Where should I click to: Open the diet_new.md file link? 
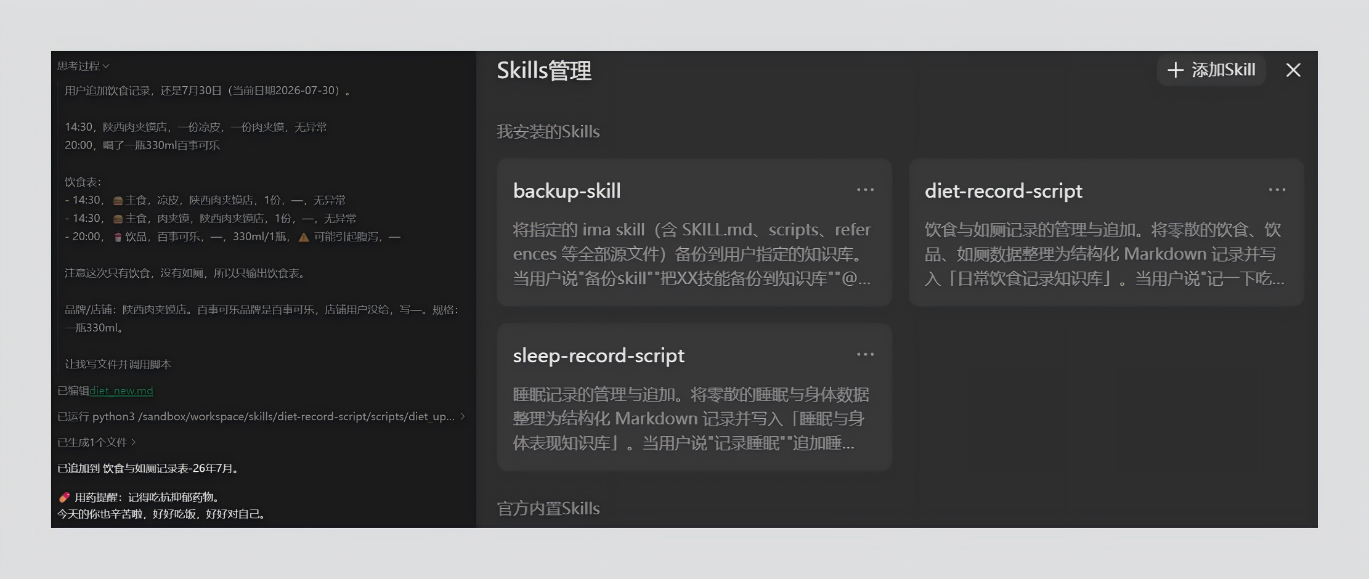(x=121, y=391)
